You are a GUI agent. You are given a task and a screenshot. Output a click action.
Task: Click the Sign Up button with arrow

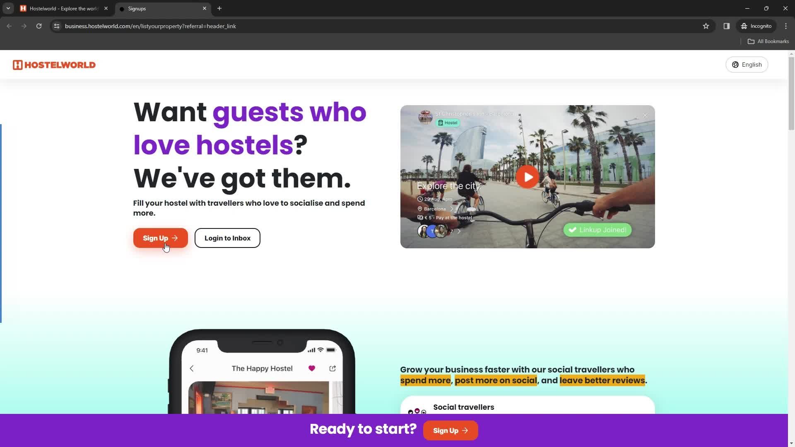coord(160,238)
